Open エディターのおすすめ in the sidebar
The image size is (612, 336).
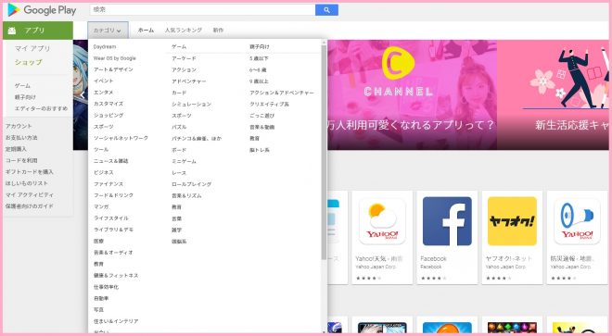click(x=41, y=108)
